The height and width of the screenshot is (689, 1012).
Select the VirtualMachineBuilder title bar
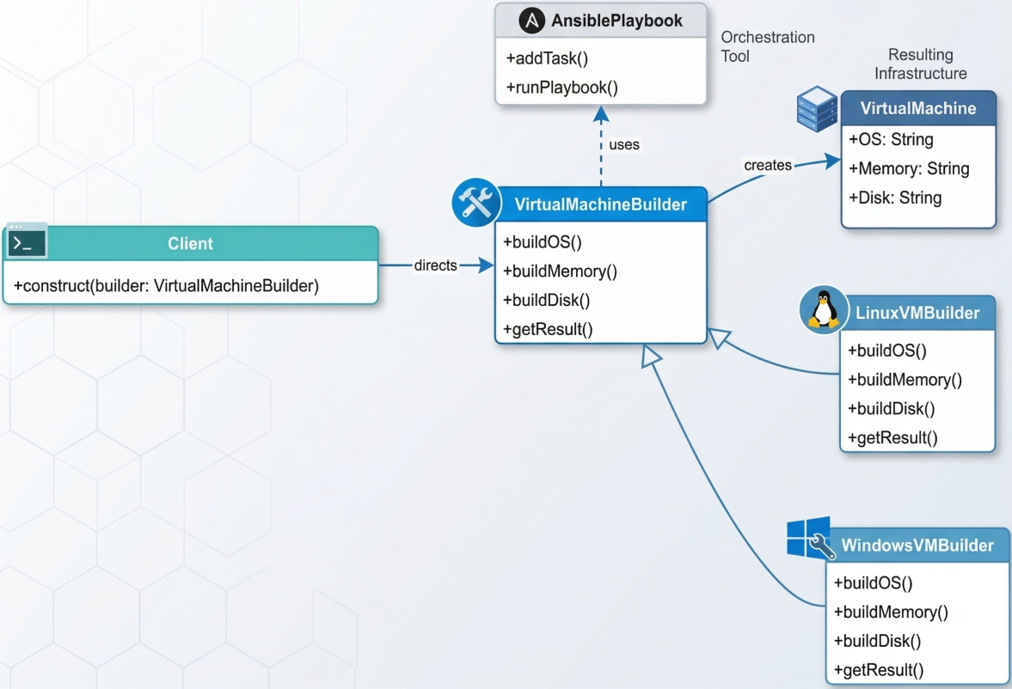(600, 205)
